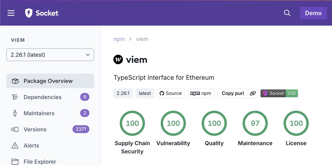This screenshot has height=165, width=332.
Task: Click the Alerts warning triangle icon
Action: (x=15, y=145)
